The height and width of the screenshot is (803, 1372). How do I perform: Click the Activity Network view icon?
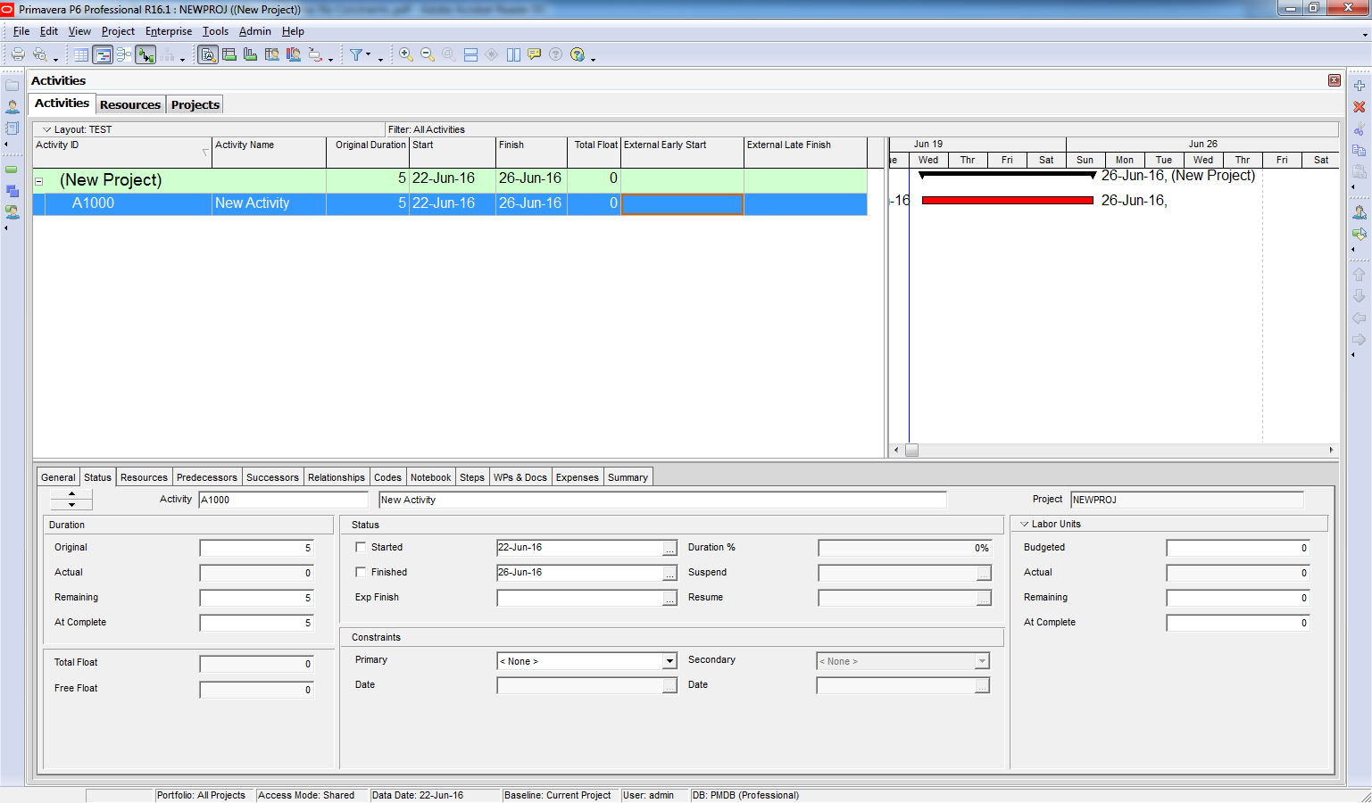click(124, 55)
